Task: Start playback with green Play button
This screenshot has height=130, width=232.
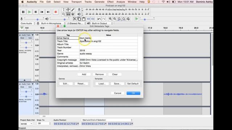Action: [x=29, y=12]
